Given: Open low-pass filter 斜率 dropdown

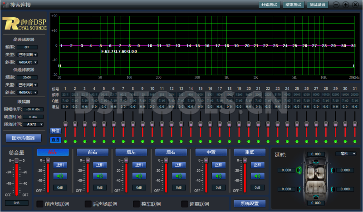Looking at the screenshot, I should point(27,93).
